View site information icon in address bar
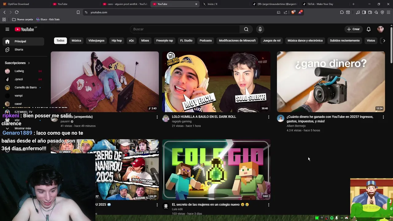The image size is (393, 221). [x=86, y=12]
